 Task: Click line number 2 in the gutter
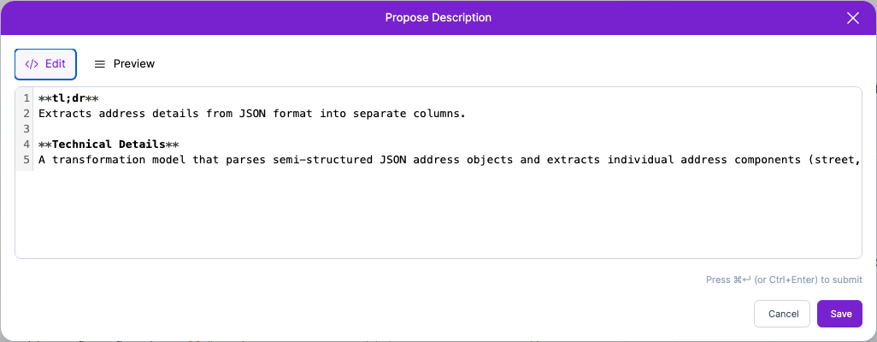[26, 114]
